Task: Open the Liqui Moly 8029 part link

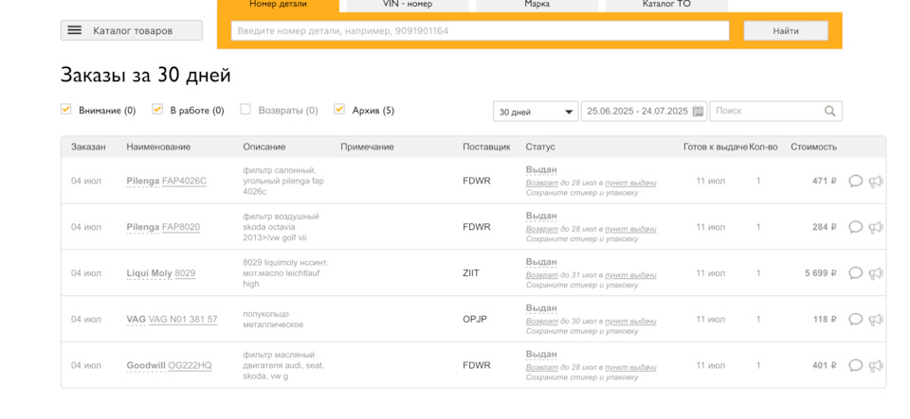Action: pyautogui.click(x=184, y=273)
